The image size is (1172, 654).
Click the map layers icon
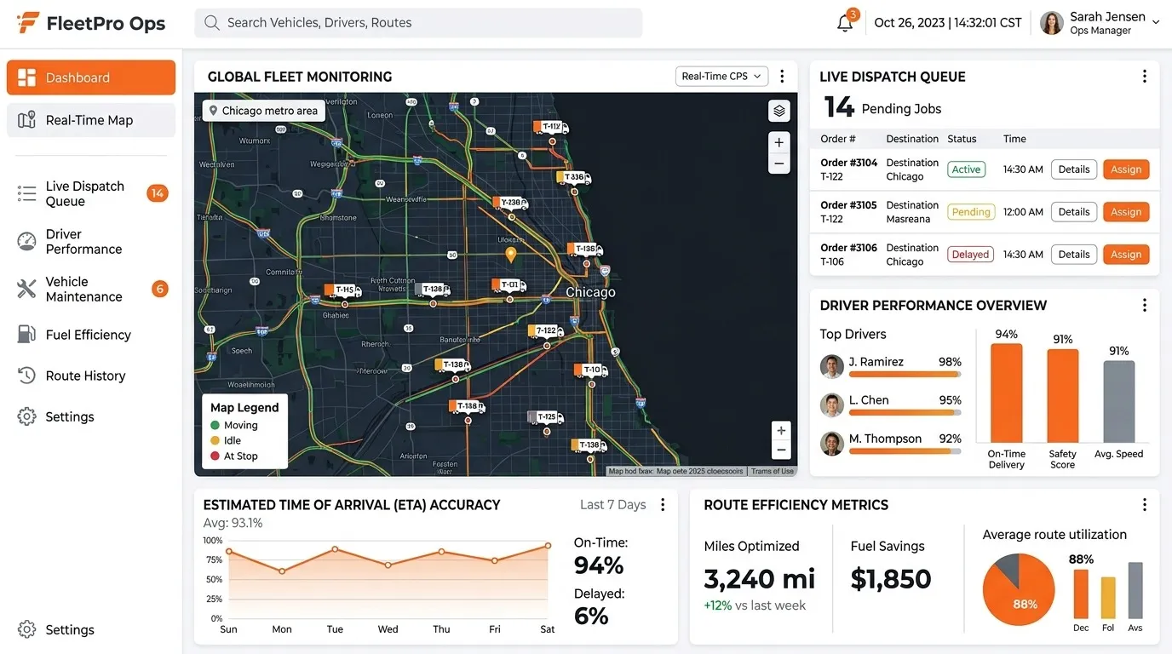pos(778,111)
